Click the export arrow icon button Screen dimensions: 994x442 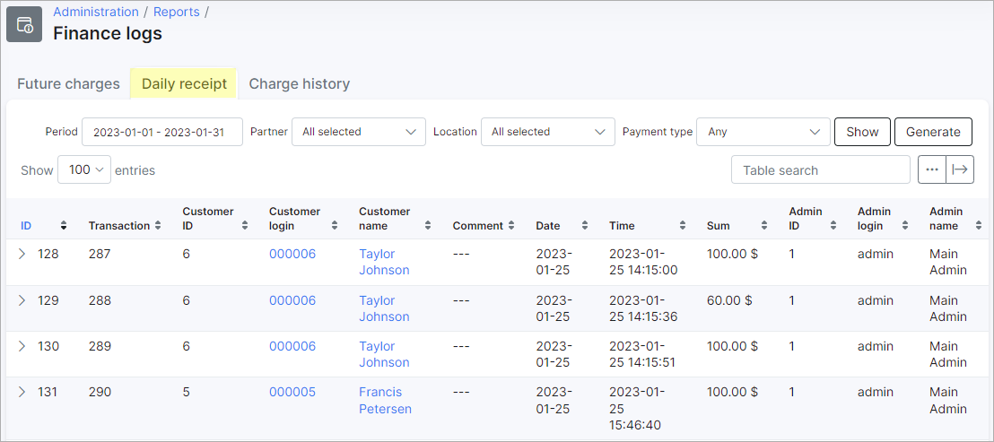click(961, 169)
